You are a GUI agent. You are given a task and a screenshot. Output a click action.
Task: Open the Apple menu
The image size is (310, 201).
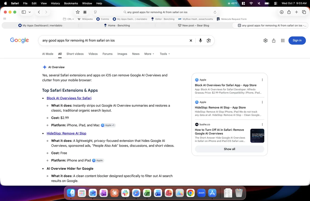(5, 3)
